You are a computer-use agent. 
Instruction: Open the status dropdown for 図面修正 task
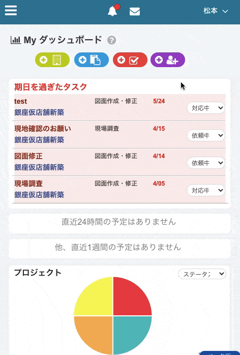tap(206, 163)
